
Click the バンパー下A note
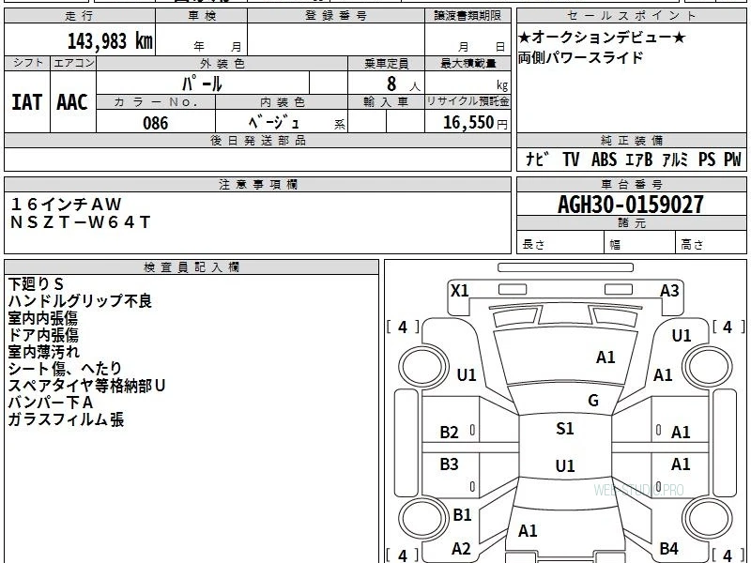(50, 403)
